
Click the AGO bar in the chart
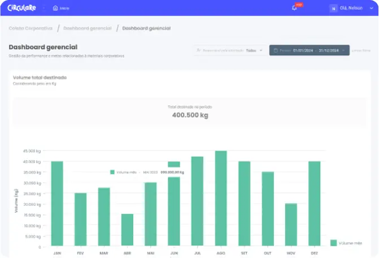(221, 199)
